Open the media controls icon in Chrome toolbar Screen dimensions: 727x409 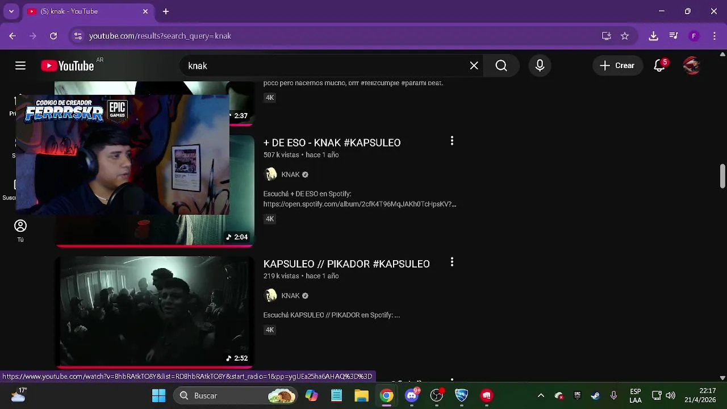pos(674,36)
